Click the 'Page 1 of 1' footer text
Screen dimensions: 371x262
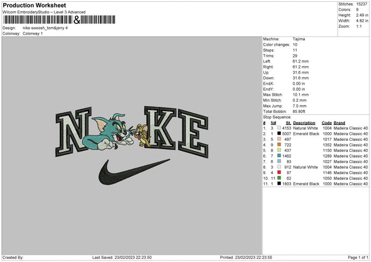click(x=358, y=257)
